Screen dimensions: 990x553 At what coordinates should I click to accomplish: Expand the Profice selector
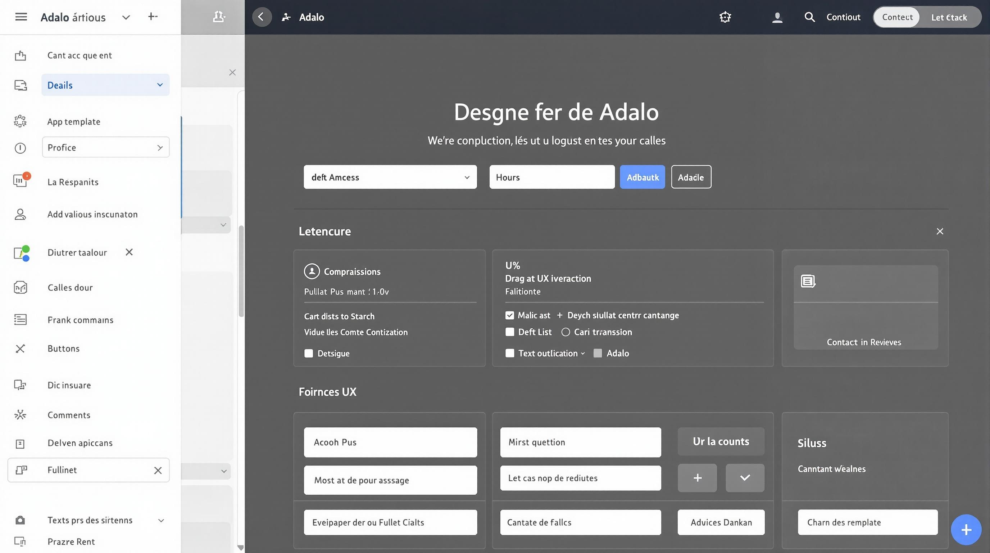[x=160, y=148]
